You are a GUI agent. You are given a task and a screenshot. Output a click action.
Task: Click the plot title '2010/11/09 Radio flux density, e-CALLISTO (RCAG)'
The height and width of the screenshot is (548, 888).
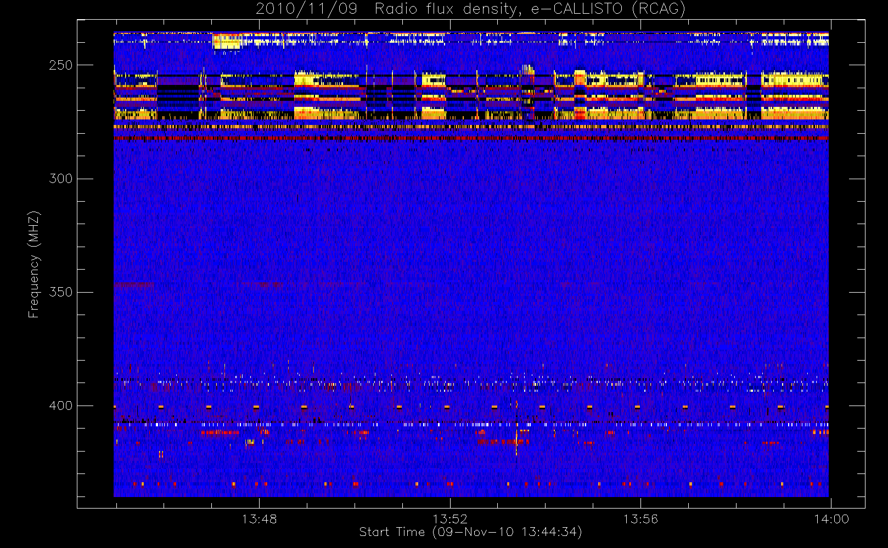(470, 9)
